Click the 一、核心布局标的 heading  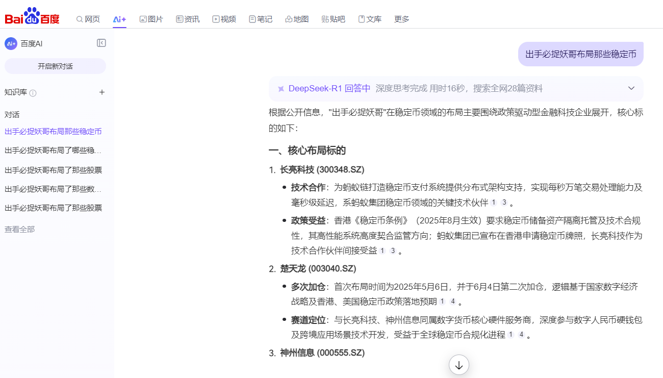[x=307, y=150]
